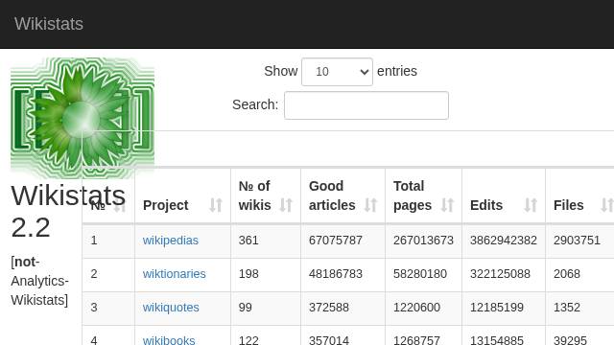The height and width of the screenshot is (345, 614).
Task: Select edits value 322125088
Action: [500, 274]
